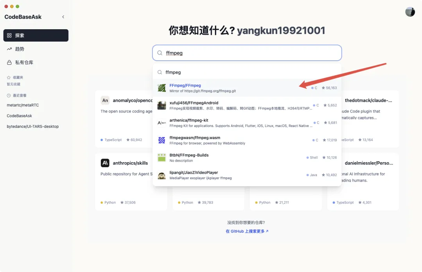Click the CodeBaseAsk app title
The width and height of the screenshot is (422, 272).
click(x=23, y=17)
